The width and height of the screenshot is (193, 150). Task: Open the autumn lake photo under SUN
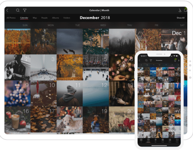(17, 41)
